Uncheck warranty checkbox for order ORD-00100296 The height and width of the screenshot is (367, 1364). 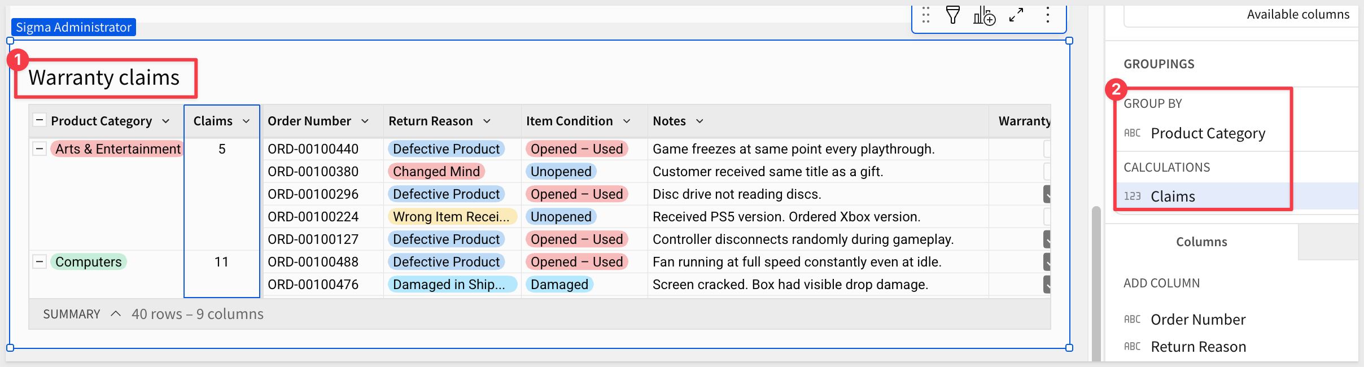(x=1047, y=194)
